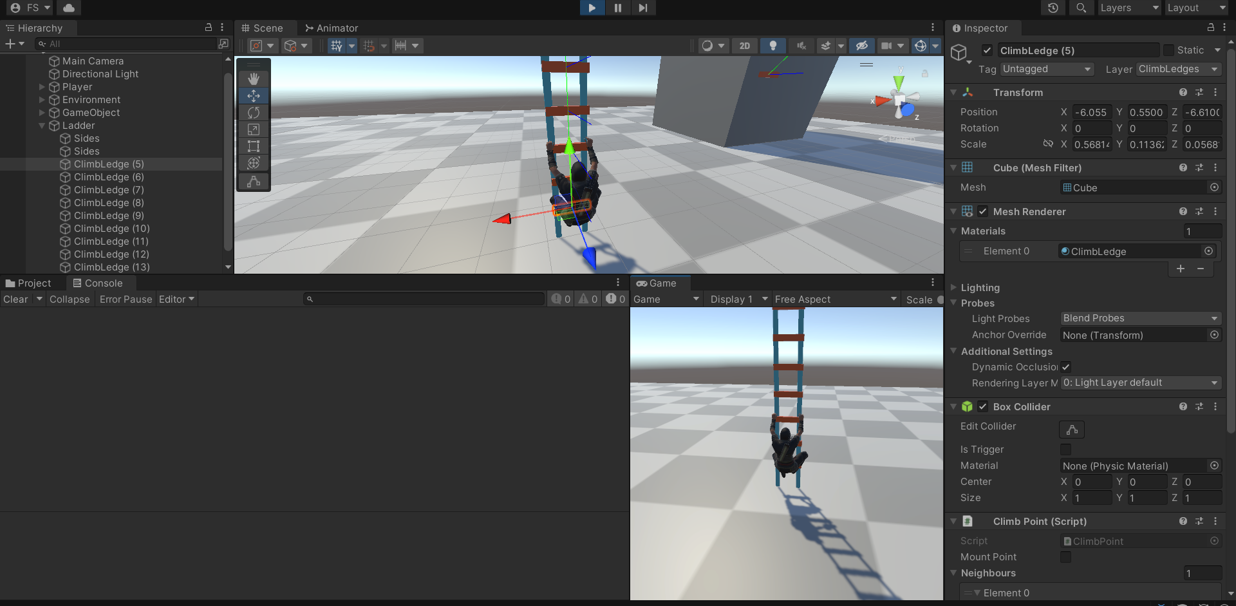Open the cloud services icon

[x=69, y=8]
